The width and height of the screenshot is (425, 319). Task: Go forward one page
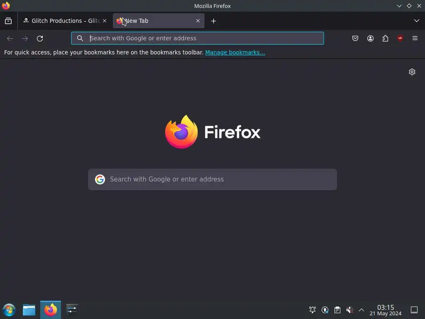click(25, 39)
